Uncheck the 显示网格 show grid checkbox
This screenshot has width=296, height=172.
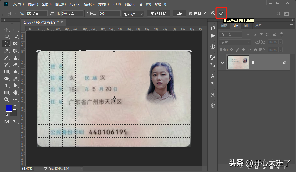point(191,14)
